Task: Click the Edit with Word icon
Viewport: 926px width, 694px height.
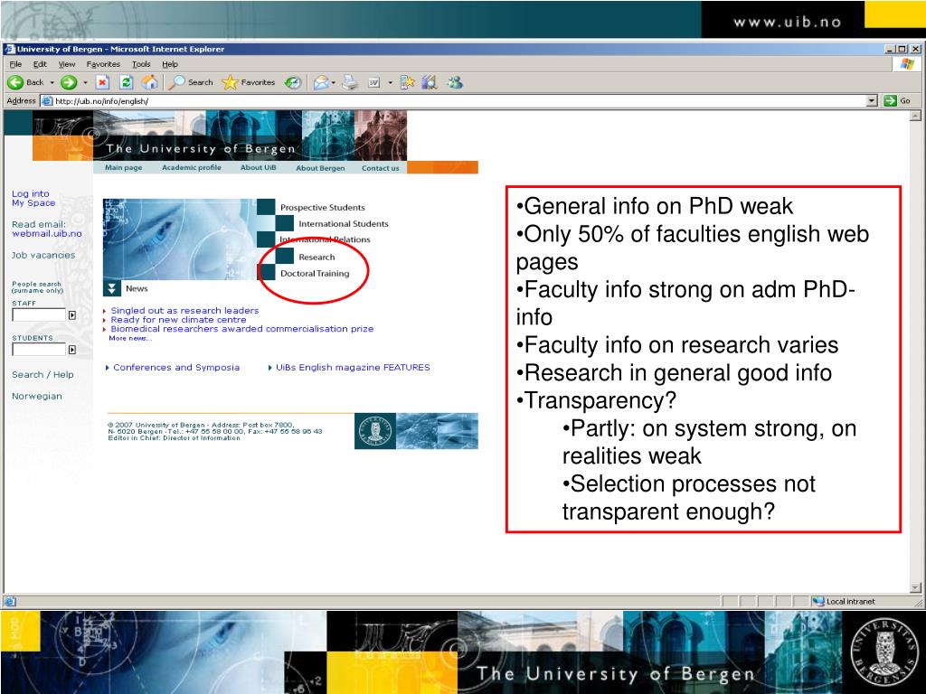Action: pos(373,82)
